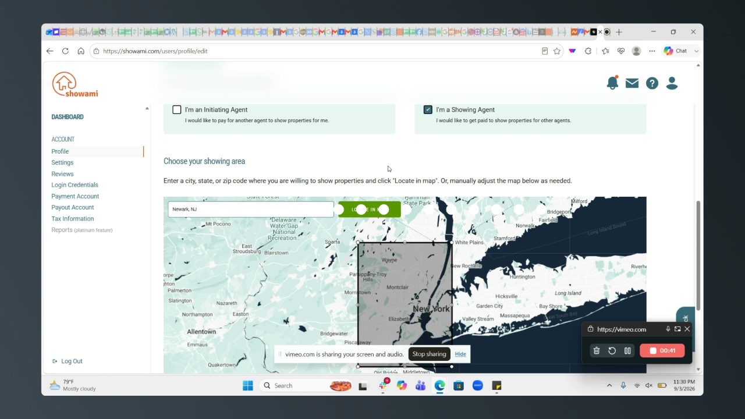Pause the Vimeo recording

click(x=627, y=350)
